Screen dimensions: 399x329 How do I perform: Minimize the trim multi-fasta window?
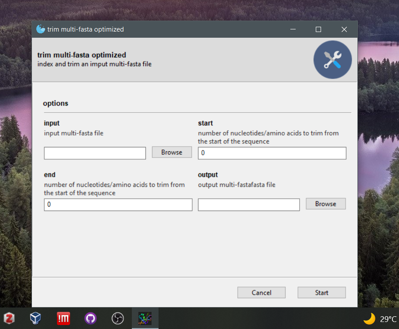click(x=293, y=29)
